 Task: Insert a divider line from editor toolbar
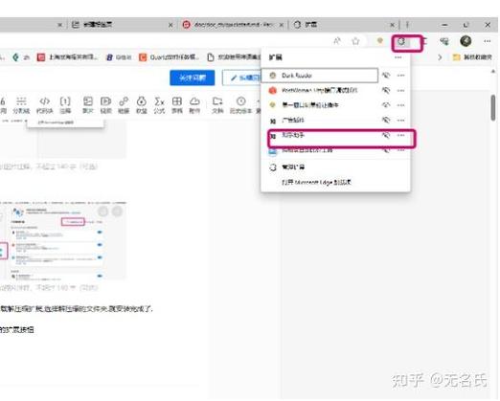point(21,105)
